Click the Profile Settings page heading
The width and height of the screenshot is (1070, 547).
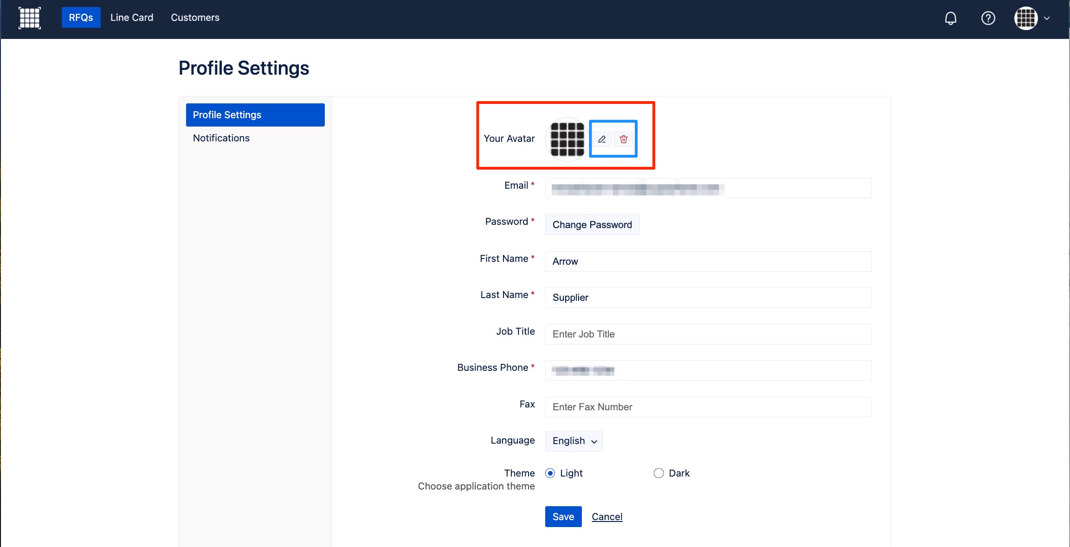244,68
